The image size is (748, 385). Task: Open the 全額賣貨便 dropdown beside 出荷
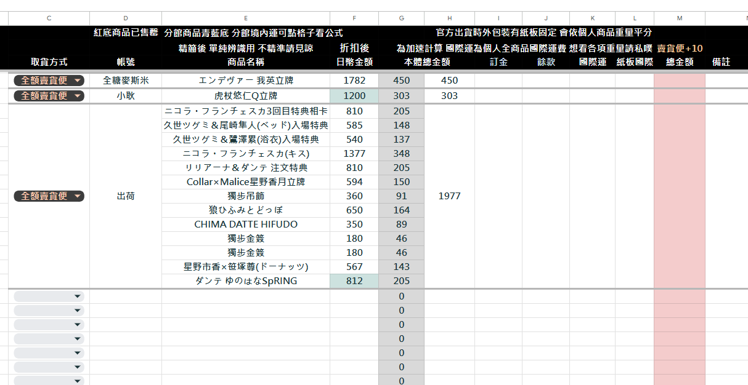point(49,196)
